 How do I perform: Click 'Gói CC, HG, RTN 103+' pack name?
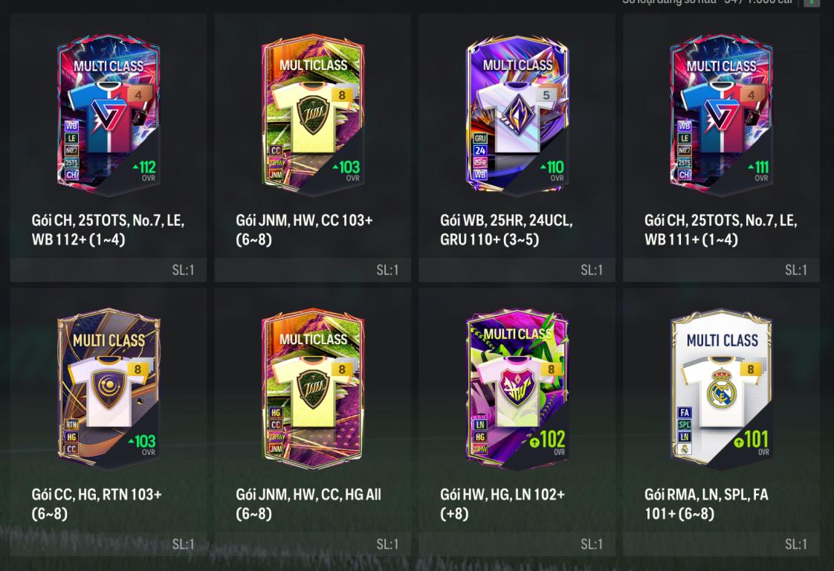point(97,495)
